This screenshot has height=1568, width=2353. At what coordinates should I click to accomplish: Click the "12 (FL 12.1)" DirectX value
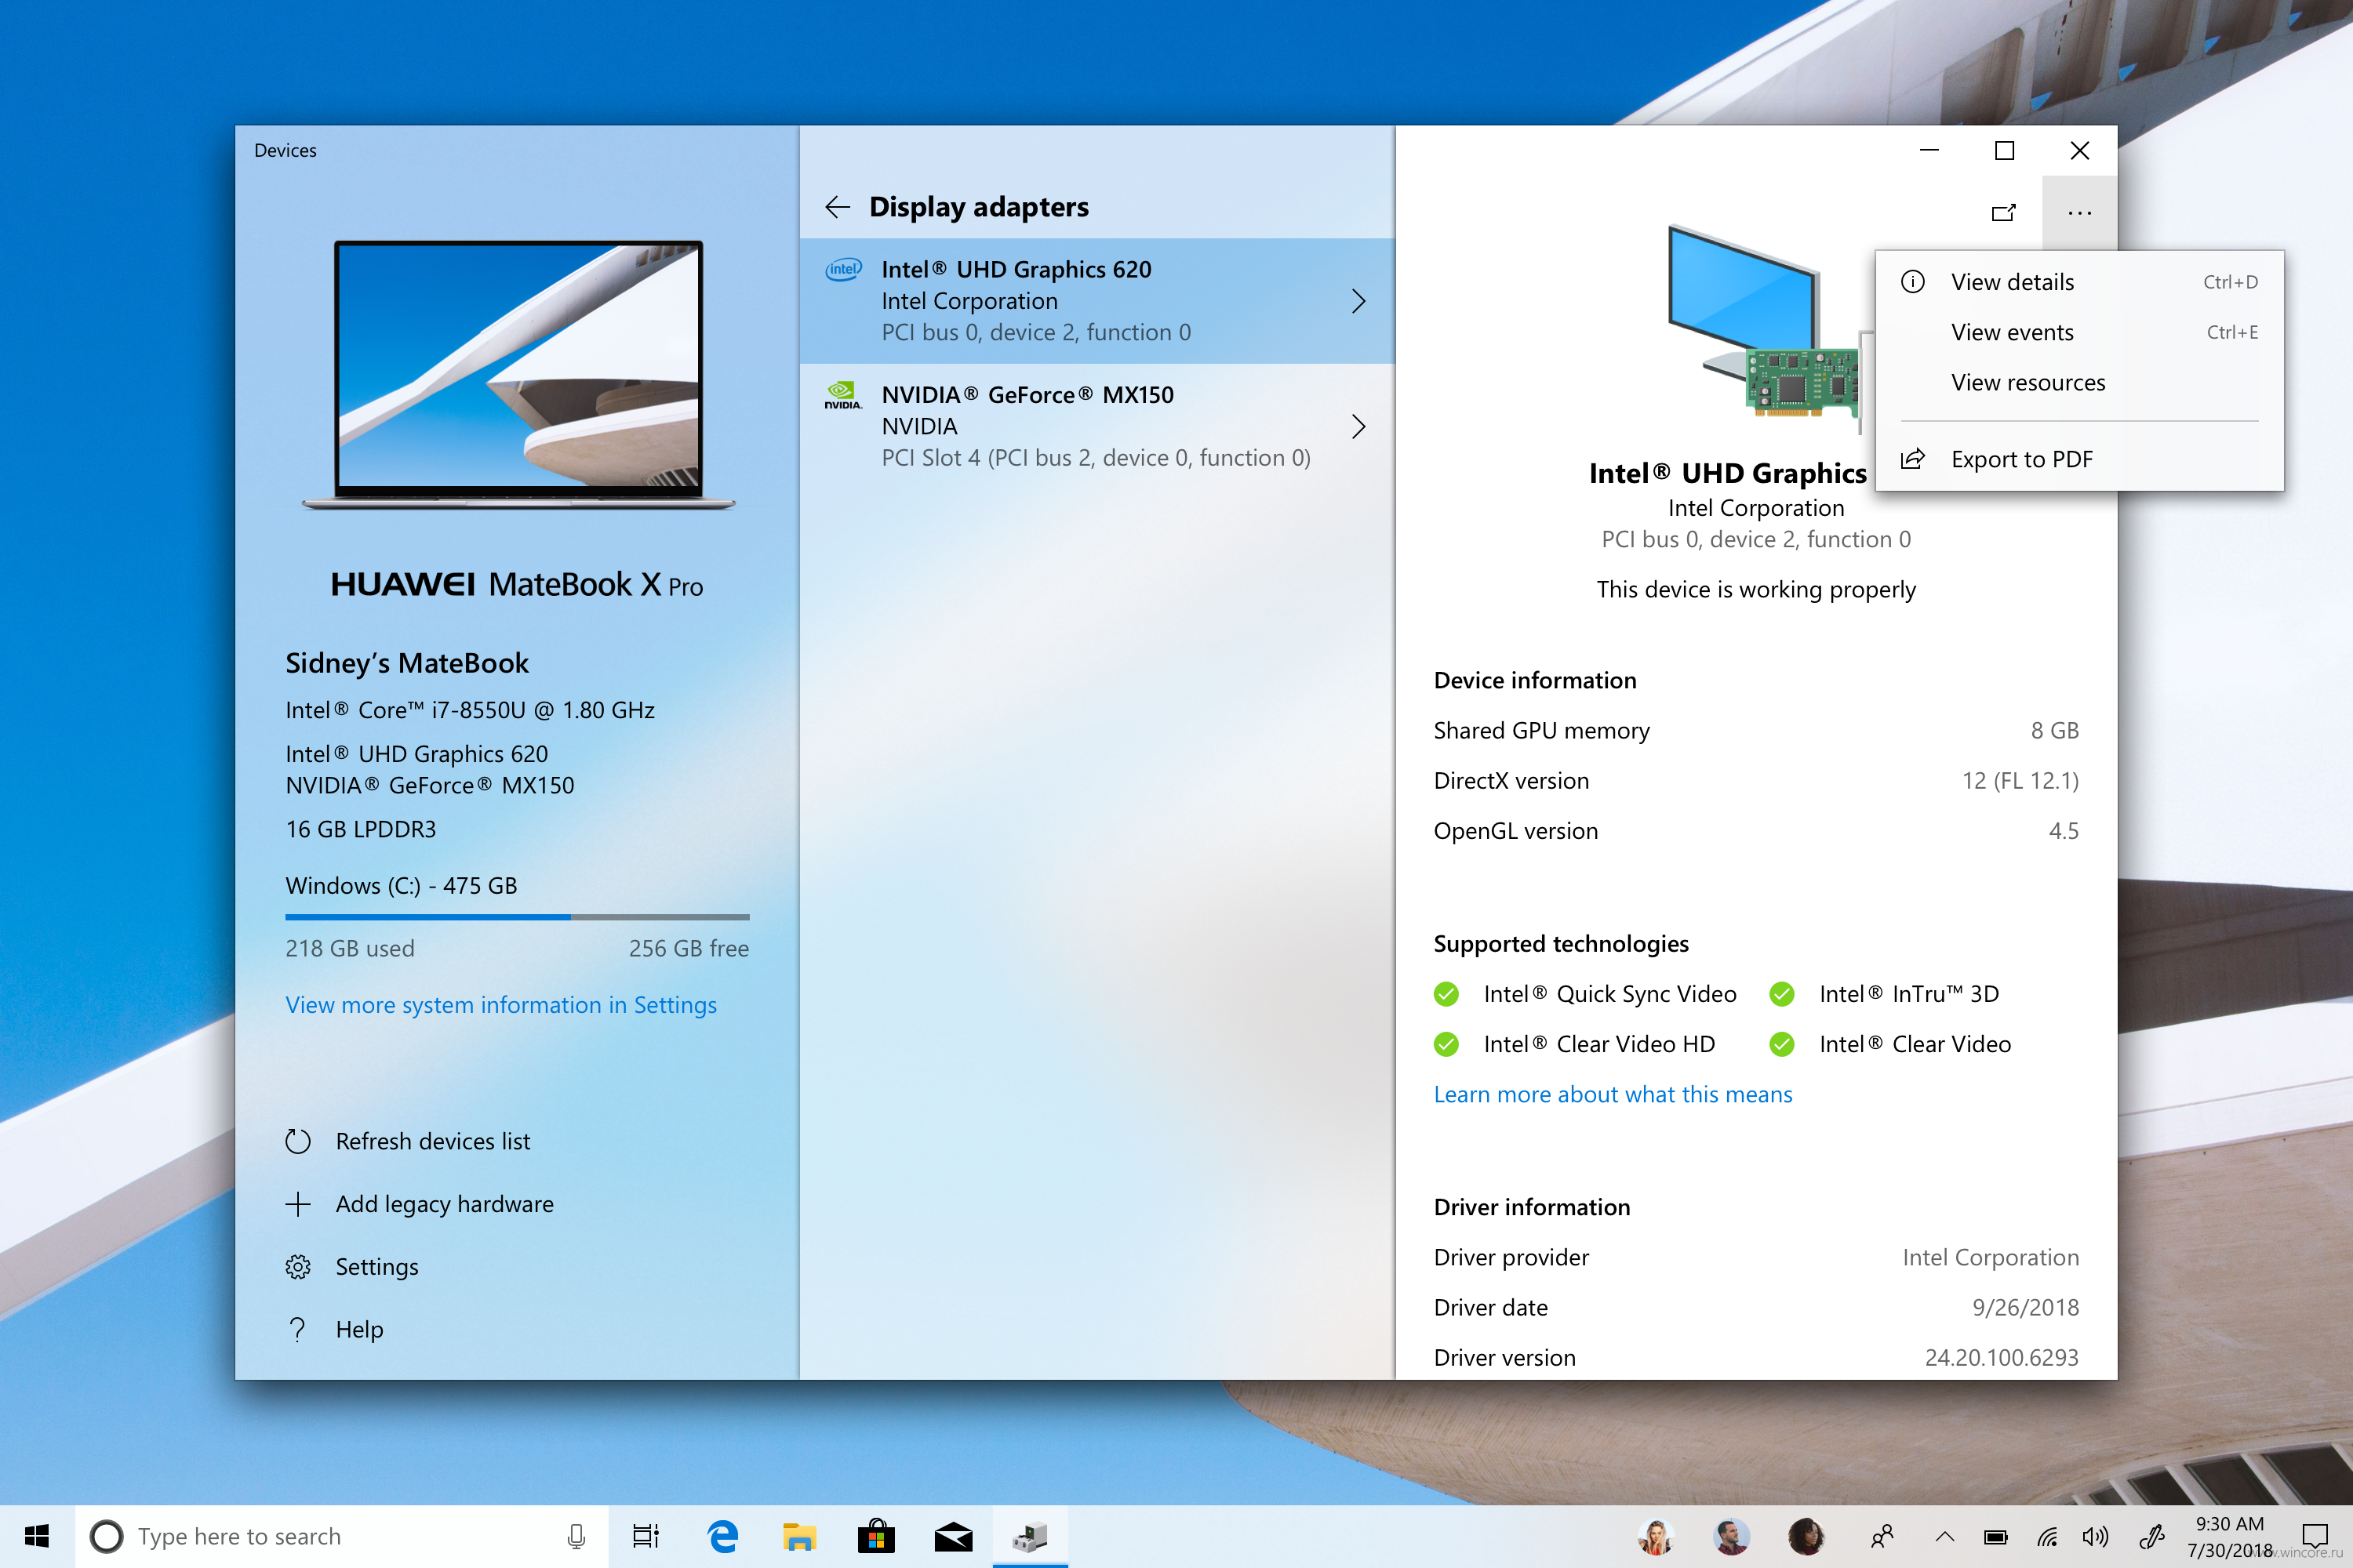coord(2020,781)
